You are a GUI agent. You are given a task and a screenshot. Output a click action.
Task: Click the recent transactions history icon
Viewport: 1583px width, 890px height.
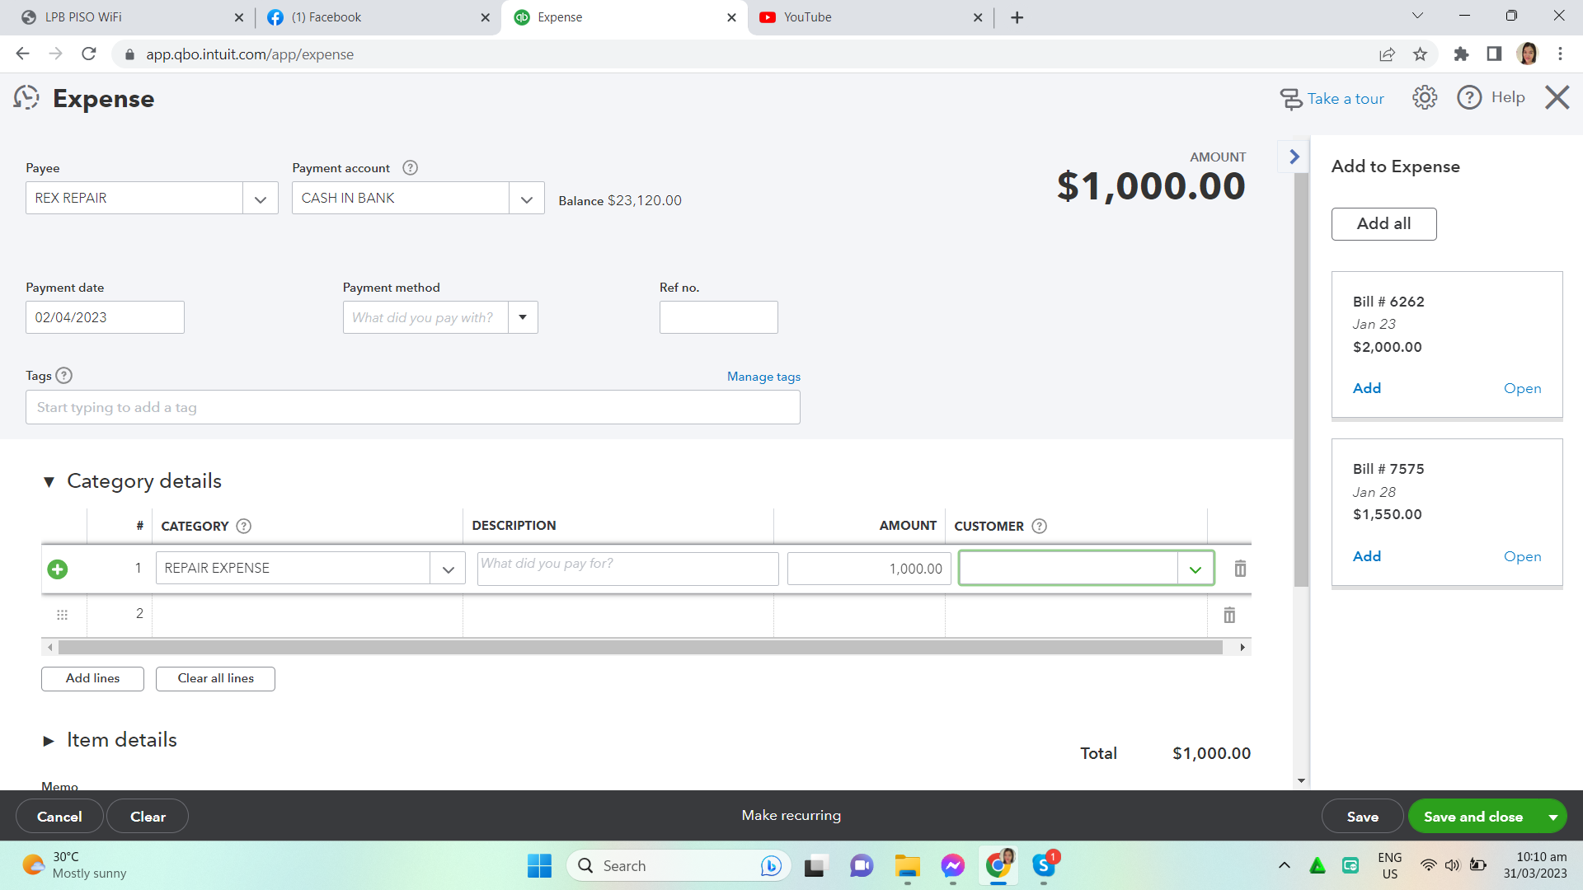[26, 98]
